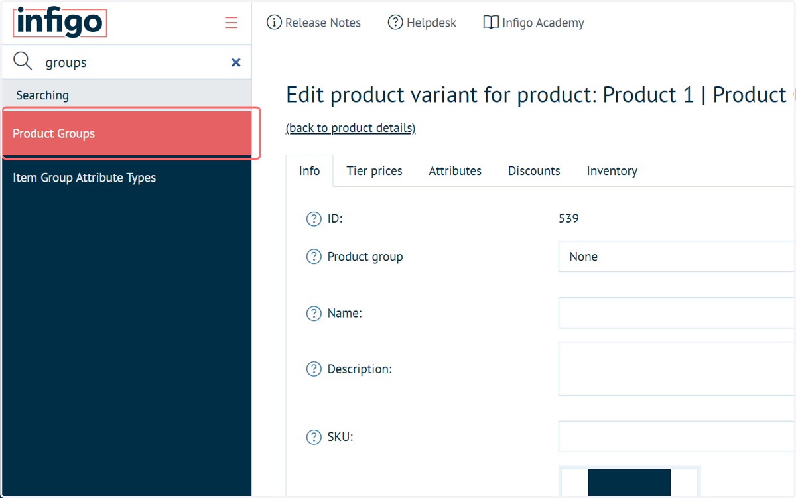
Task: Click the Release Notes info icon
Action: (x=274, y=23)
